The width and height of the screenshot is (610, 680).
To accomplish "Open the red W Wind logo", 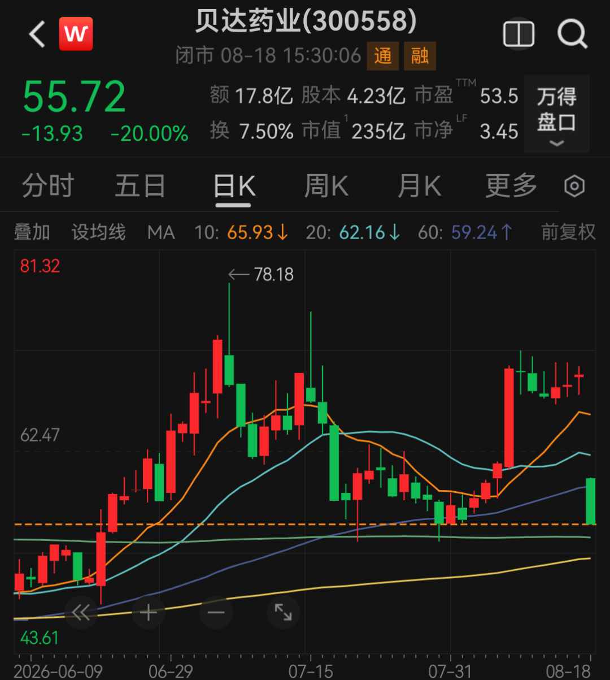I will [x=76, y=34].
